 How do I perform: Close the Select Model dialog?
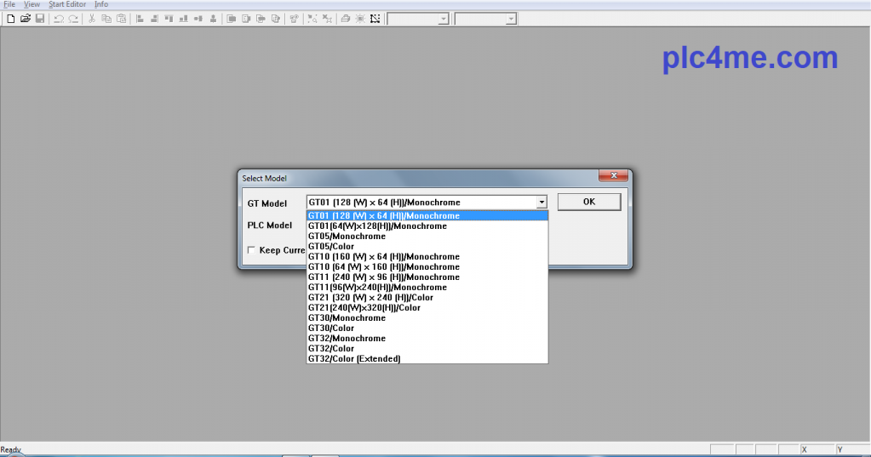pyautogui.click(x=612, y=177)
